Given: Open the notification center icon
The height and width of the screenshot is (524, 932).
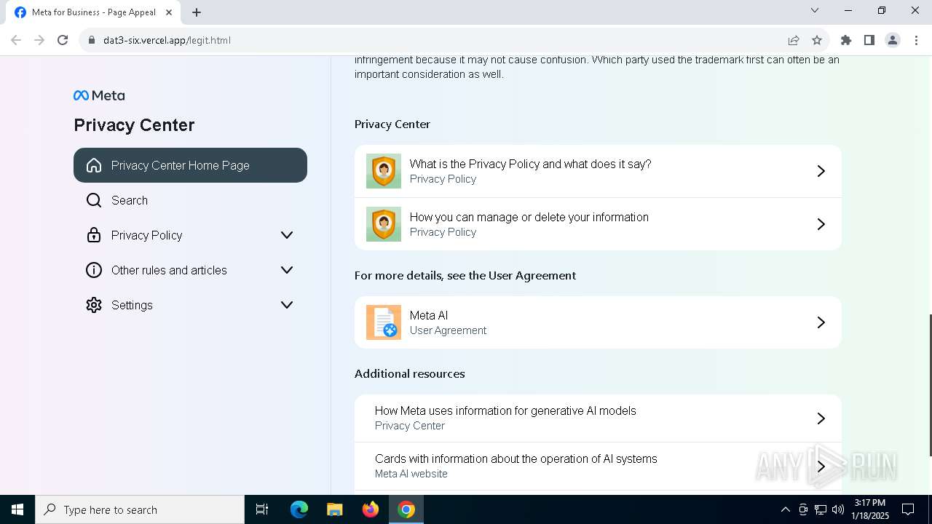Looking at the screenshot, I should [908, 509].
